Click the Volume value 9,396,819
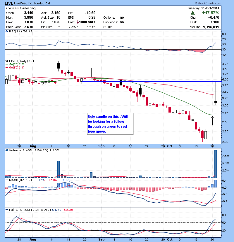This screenshot has height=242, width=234. coord(211,27)
